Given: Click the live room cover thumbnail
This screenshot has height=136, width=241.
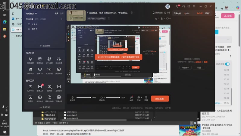Looking at the screenshot, I should tap(76, 16).
